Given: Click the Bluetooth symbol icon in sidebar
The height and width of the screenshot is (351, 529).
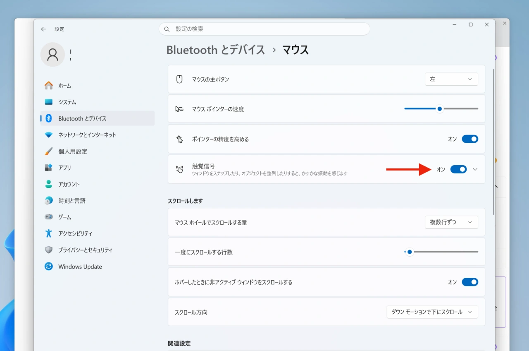Looking at the screenshot, I should click(x=49, y=118).
